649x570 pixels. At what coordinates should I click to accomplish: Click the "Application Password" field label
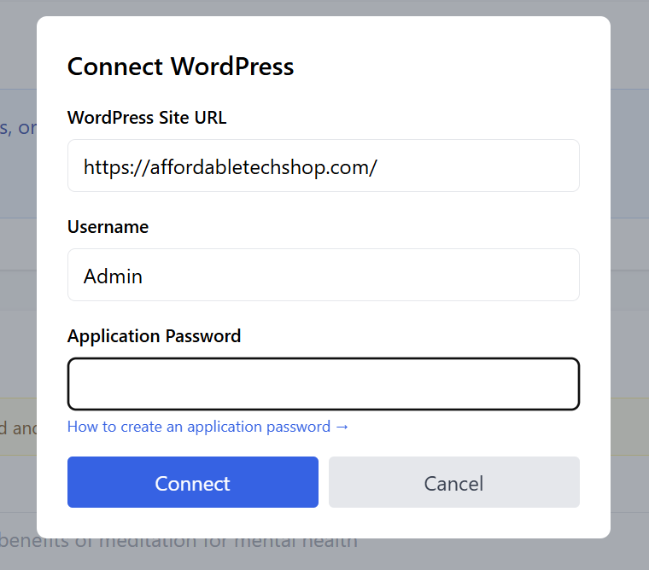[x=154, y=336]
